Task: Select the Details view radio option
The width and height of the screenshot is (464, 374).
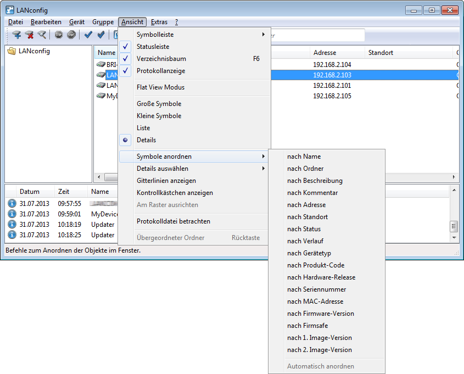Action: pos(146,140)
